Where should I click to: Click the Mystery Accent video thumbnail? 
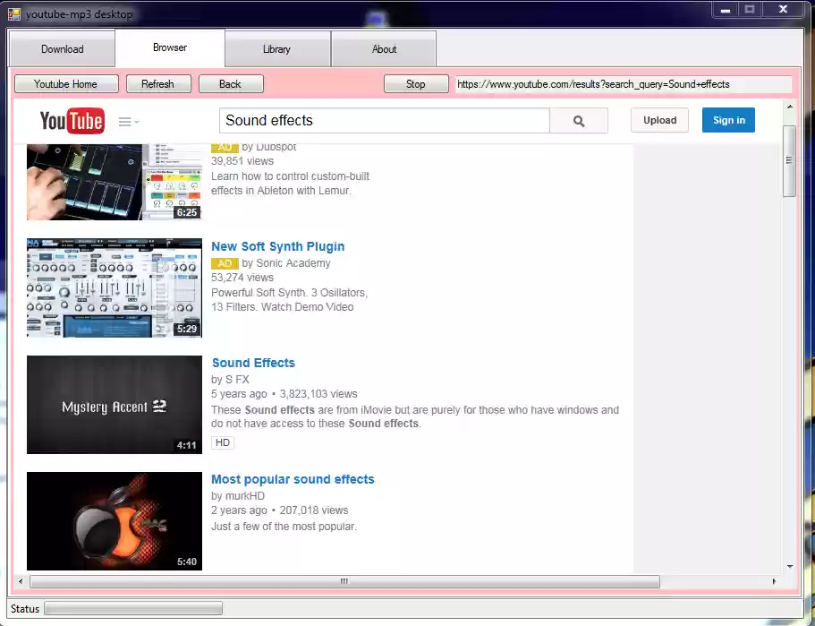pyautogui.click(x=114, y=405)
